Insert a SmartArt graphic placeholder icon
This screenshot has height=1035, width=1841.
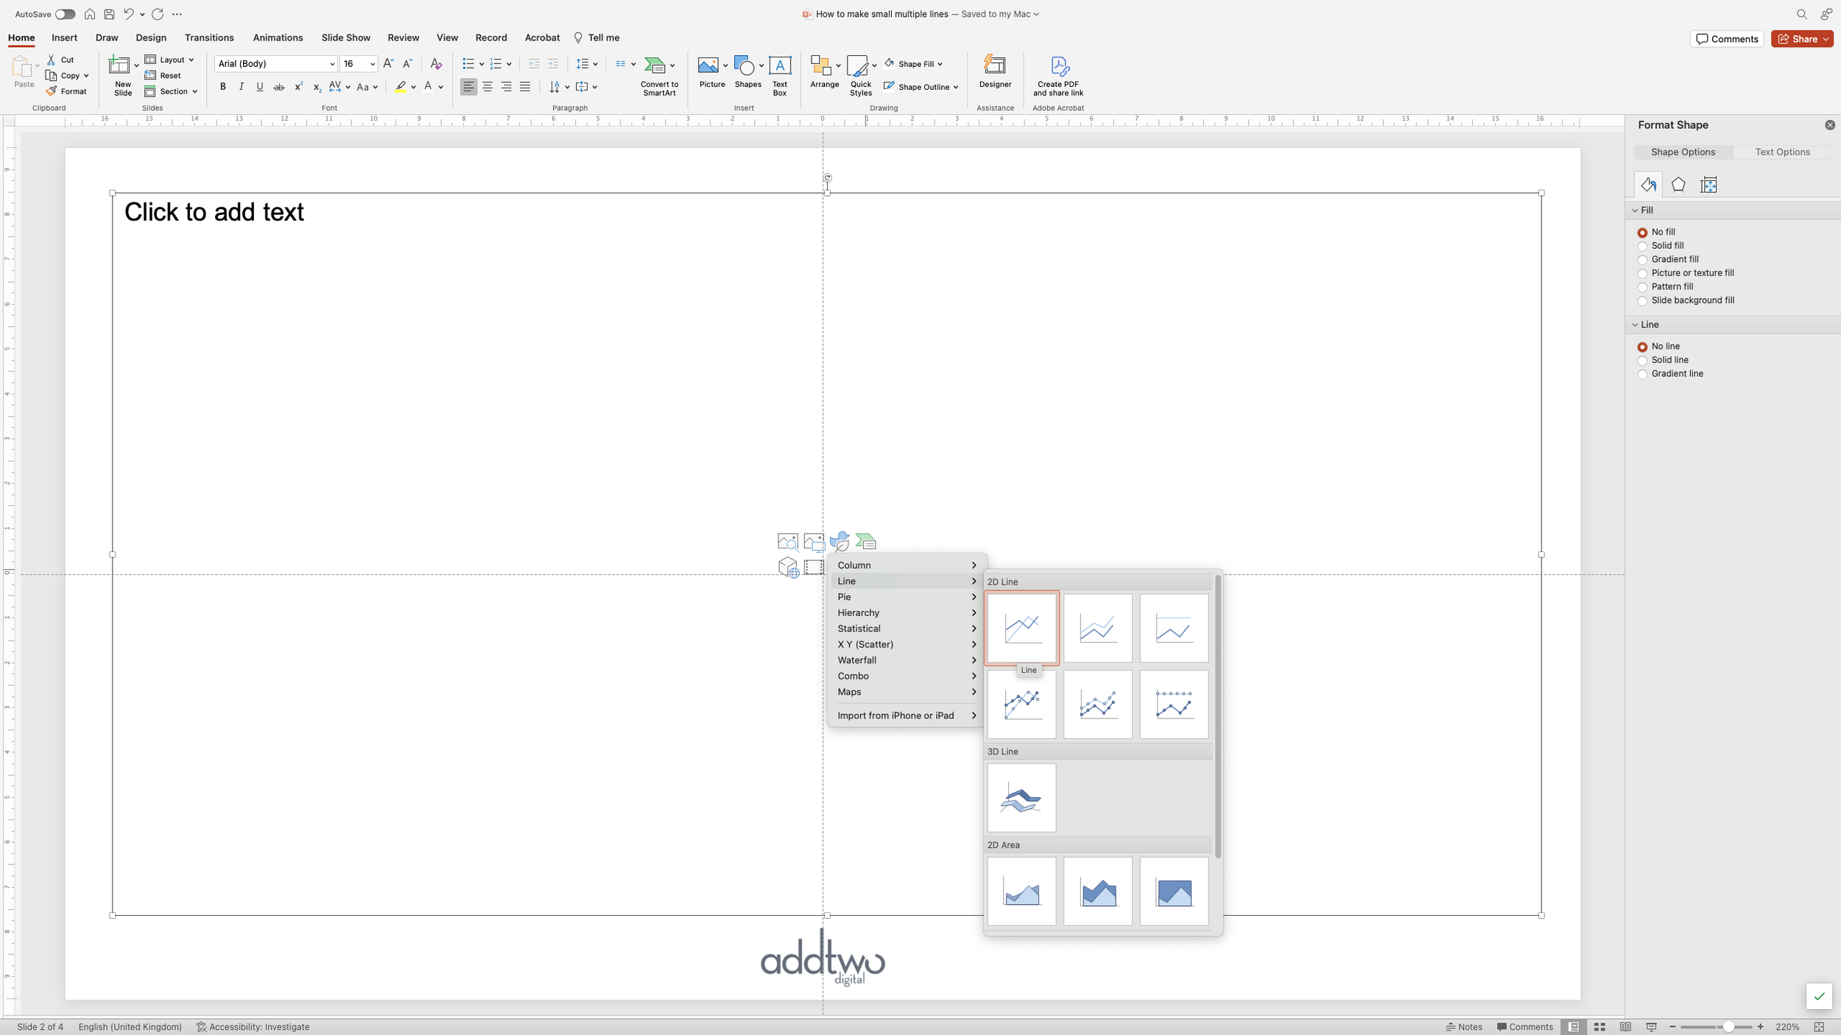(x=866, y=541)
